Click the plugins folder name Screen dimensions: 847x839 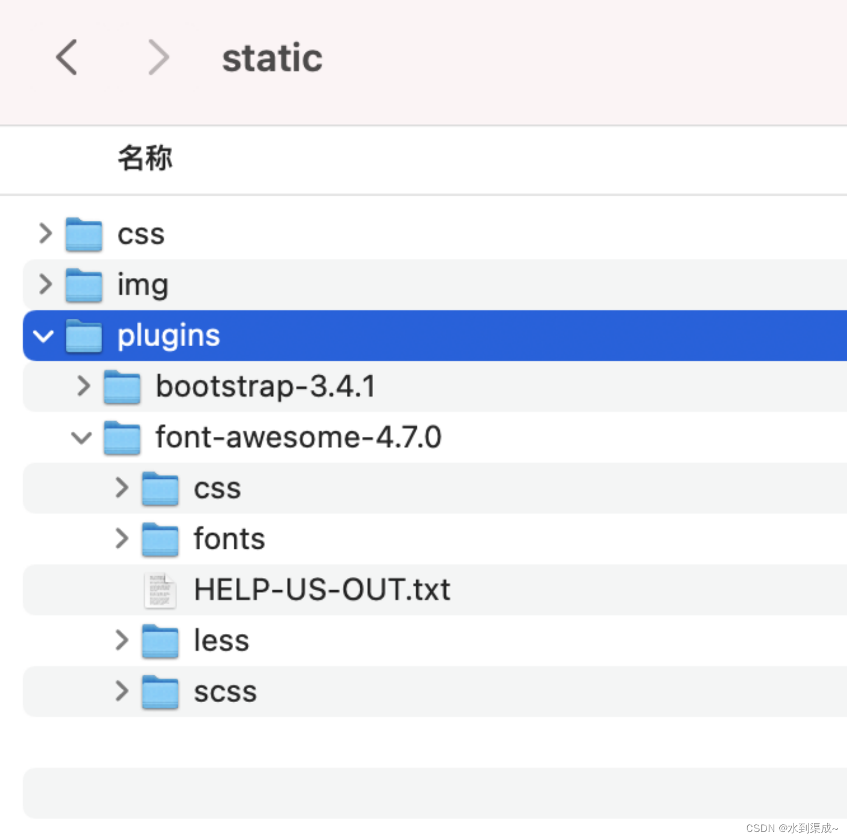click(x=169, y=336)
